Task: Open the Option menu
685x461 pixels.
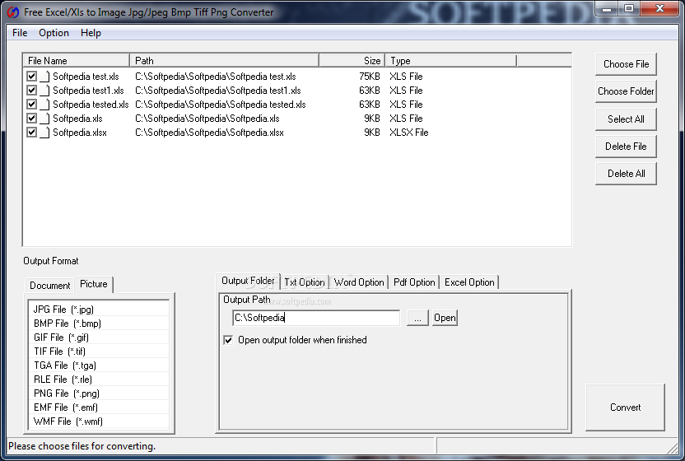Action: click(x=54, y=33)
